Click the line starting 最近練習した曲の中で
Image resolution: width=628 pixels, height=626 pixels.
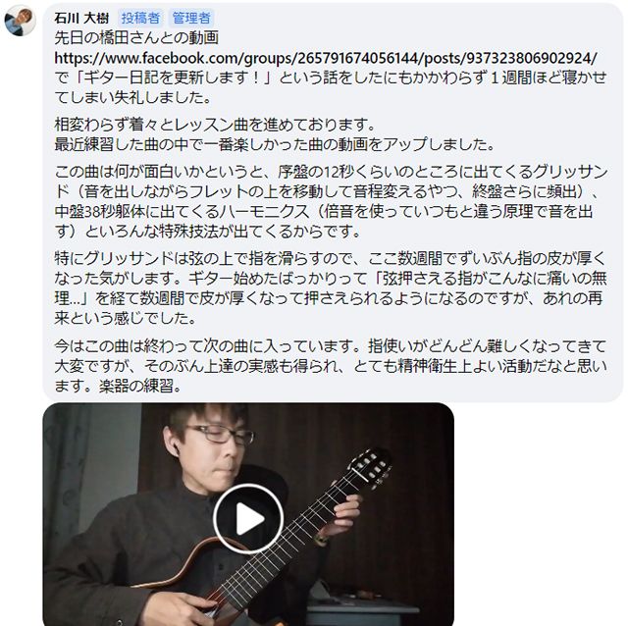pyautogui.click(x=275, y=144)
